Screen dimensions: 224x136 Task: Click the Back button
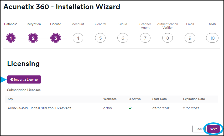tap(199, 129)
